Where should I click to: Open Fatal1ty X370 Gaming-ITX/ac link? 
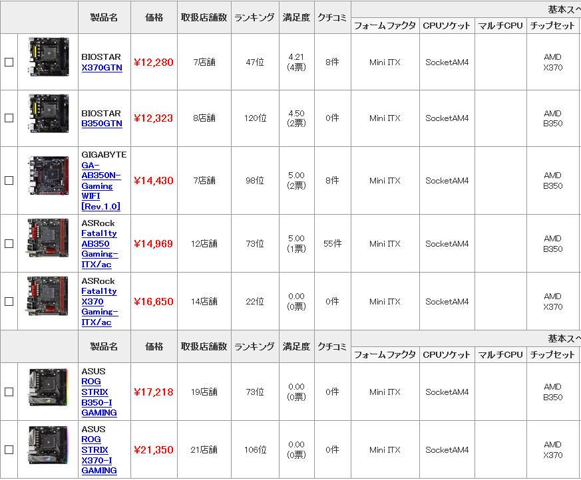pyautogui.click(x=100, y=306)
